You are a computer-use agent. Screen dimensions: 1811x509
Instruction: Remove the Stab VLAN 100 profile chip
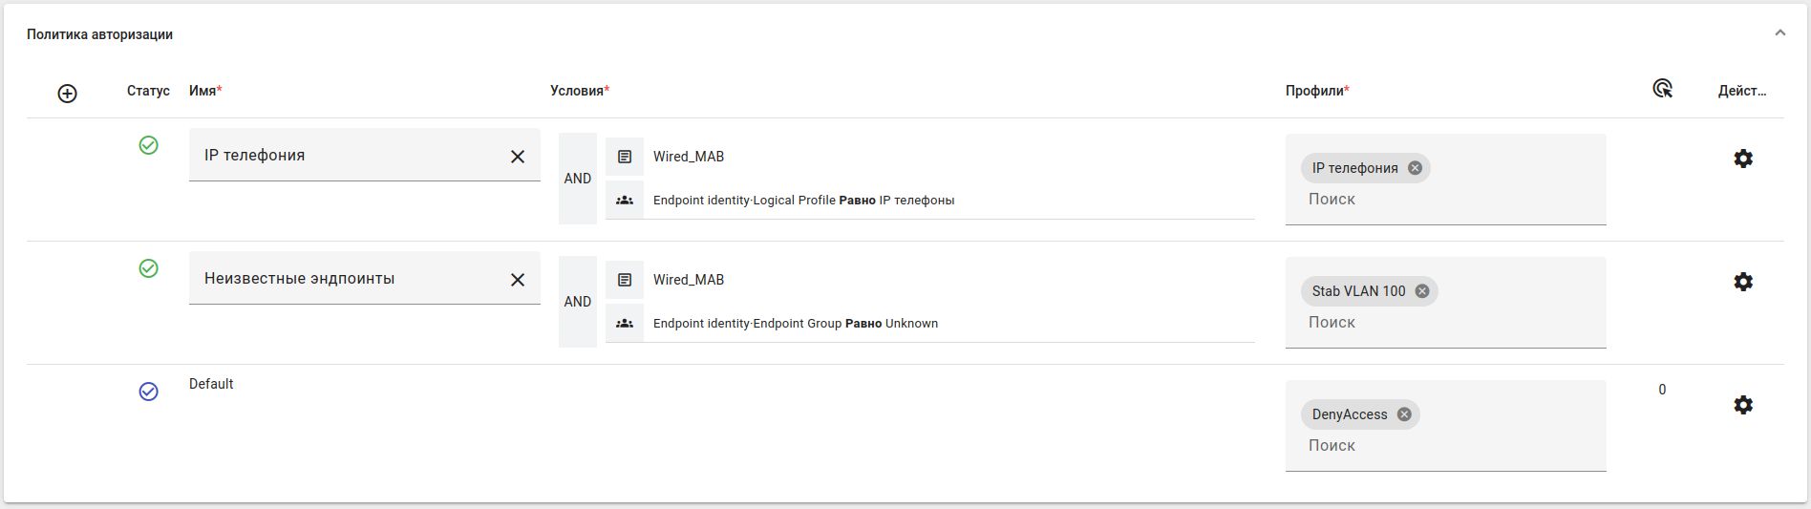[1422, 291]
